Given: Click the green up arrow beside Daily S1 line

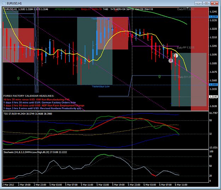Looking at the screenshot, I should [159, 77].
